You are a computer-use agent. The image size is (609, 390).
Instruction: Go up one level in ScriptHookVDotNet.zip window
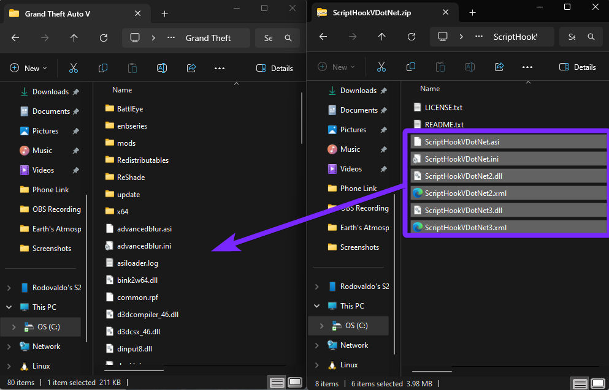pyautogui.click(x=382, y=37)
